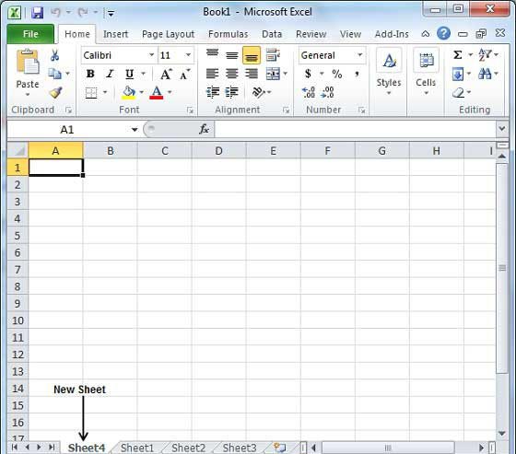
Task: Apply red Font Color A
Action: 157,92
